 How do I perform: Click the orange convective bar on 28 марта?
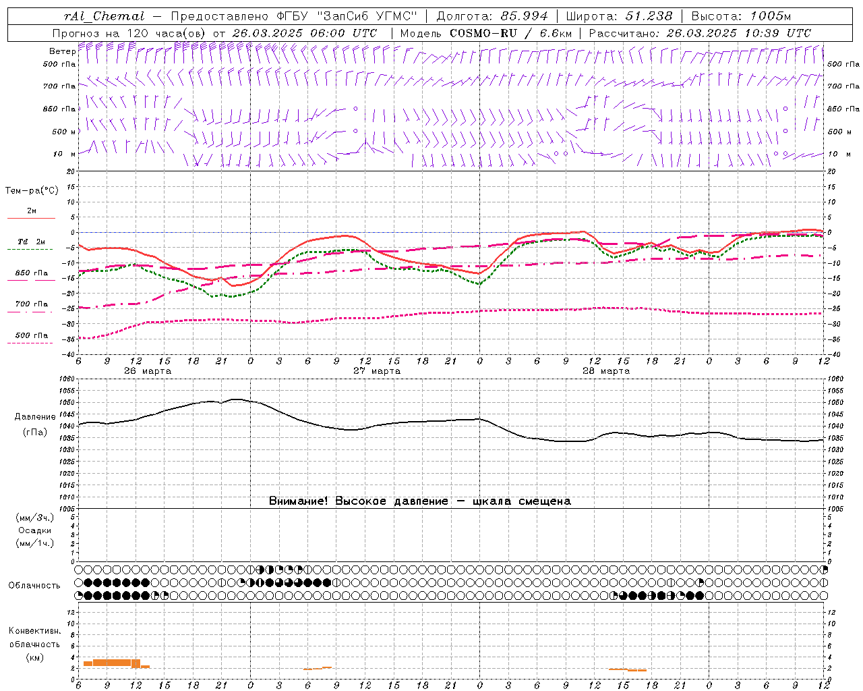click(628, 669)
